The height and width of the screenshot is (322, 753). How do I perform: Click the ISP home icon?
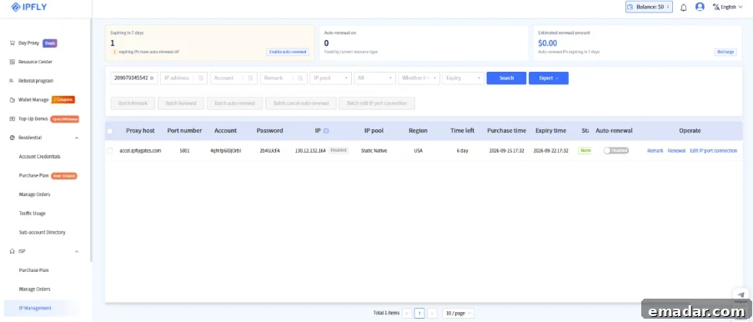point(12,251)
